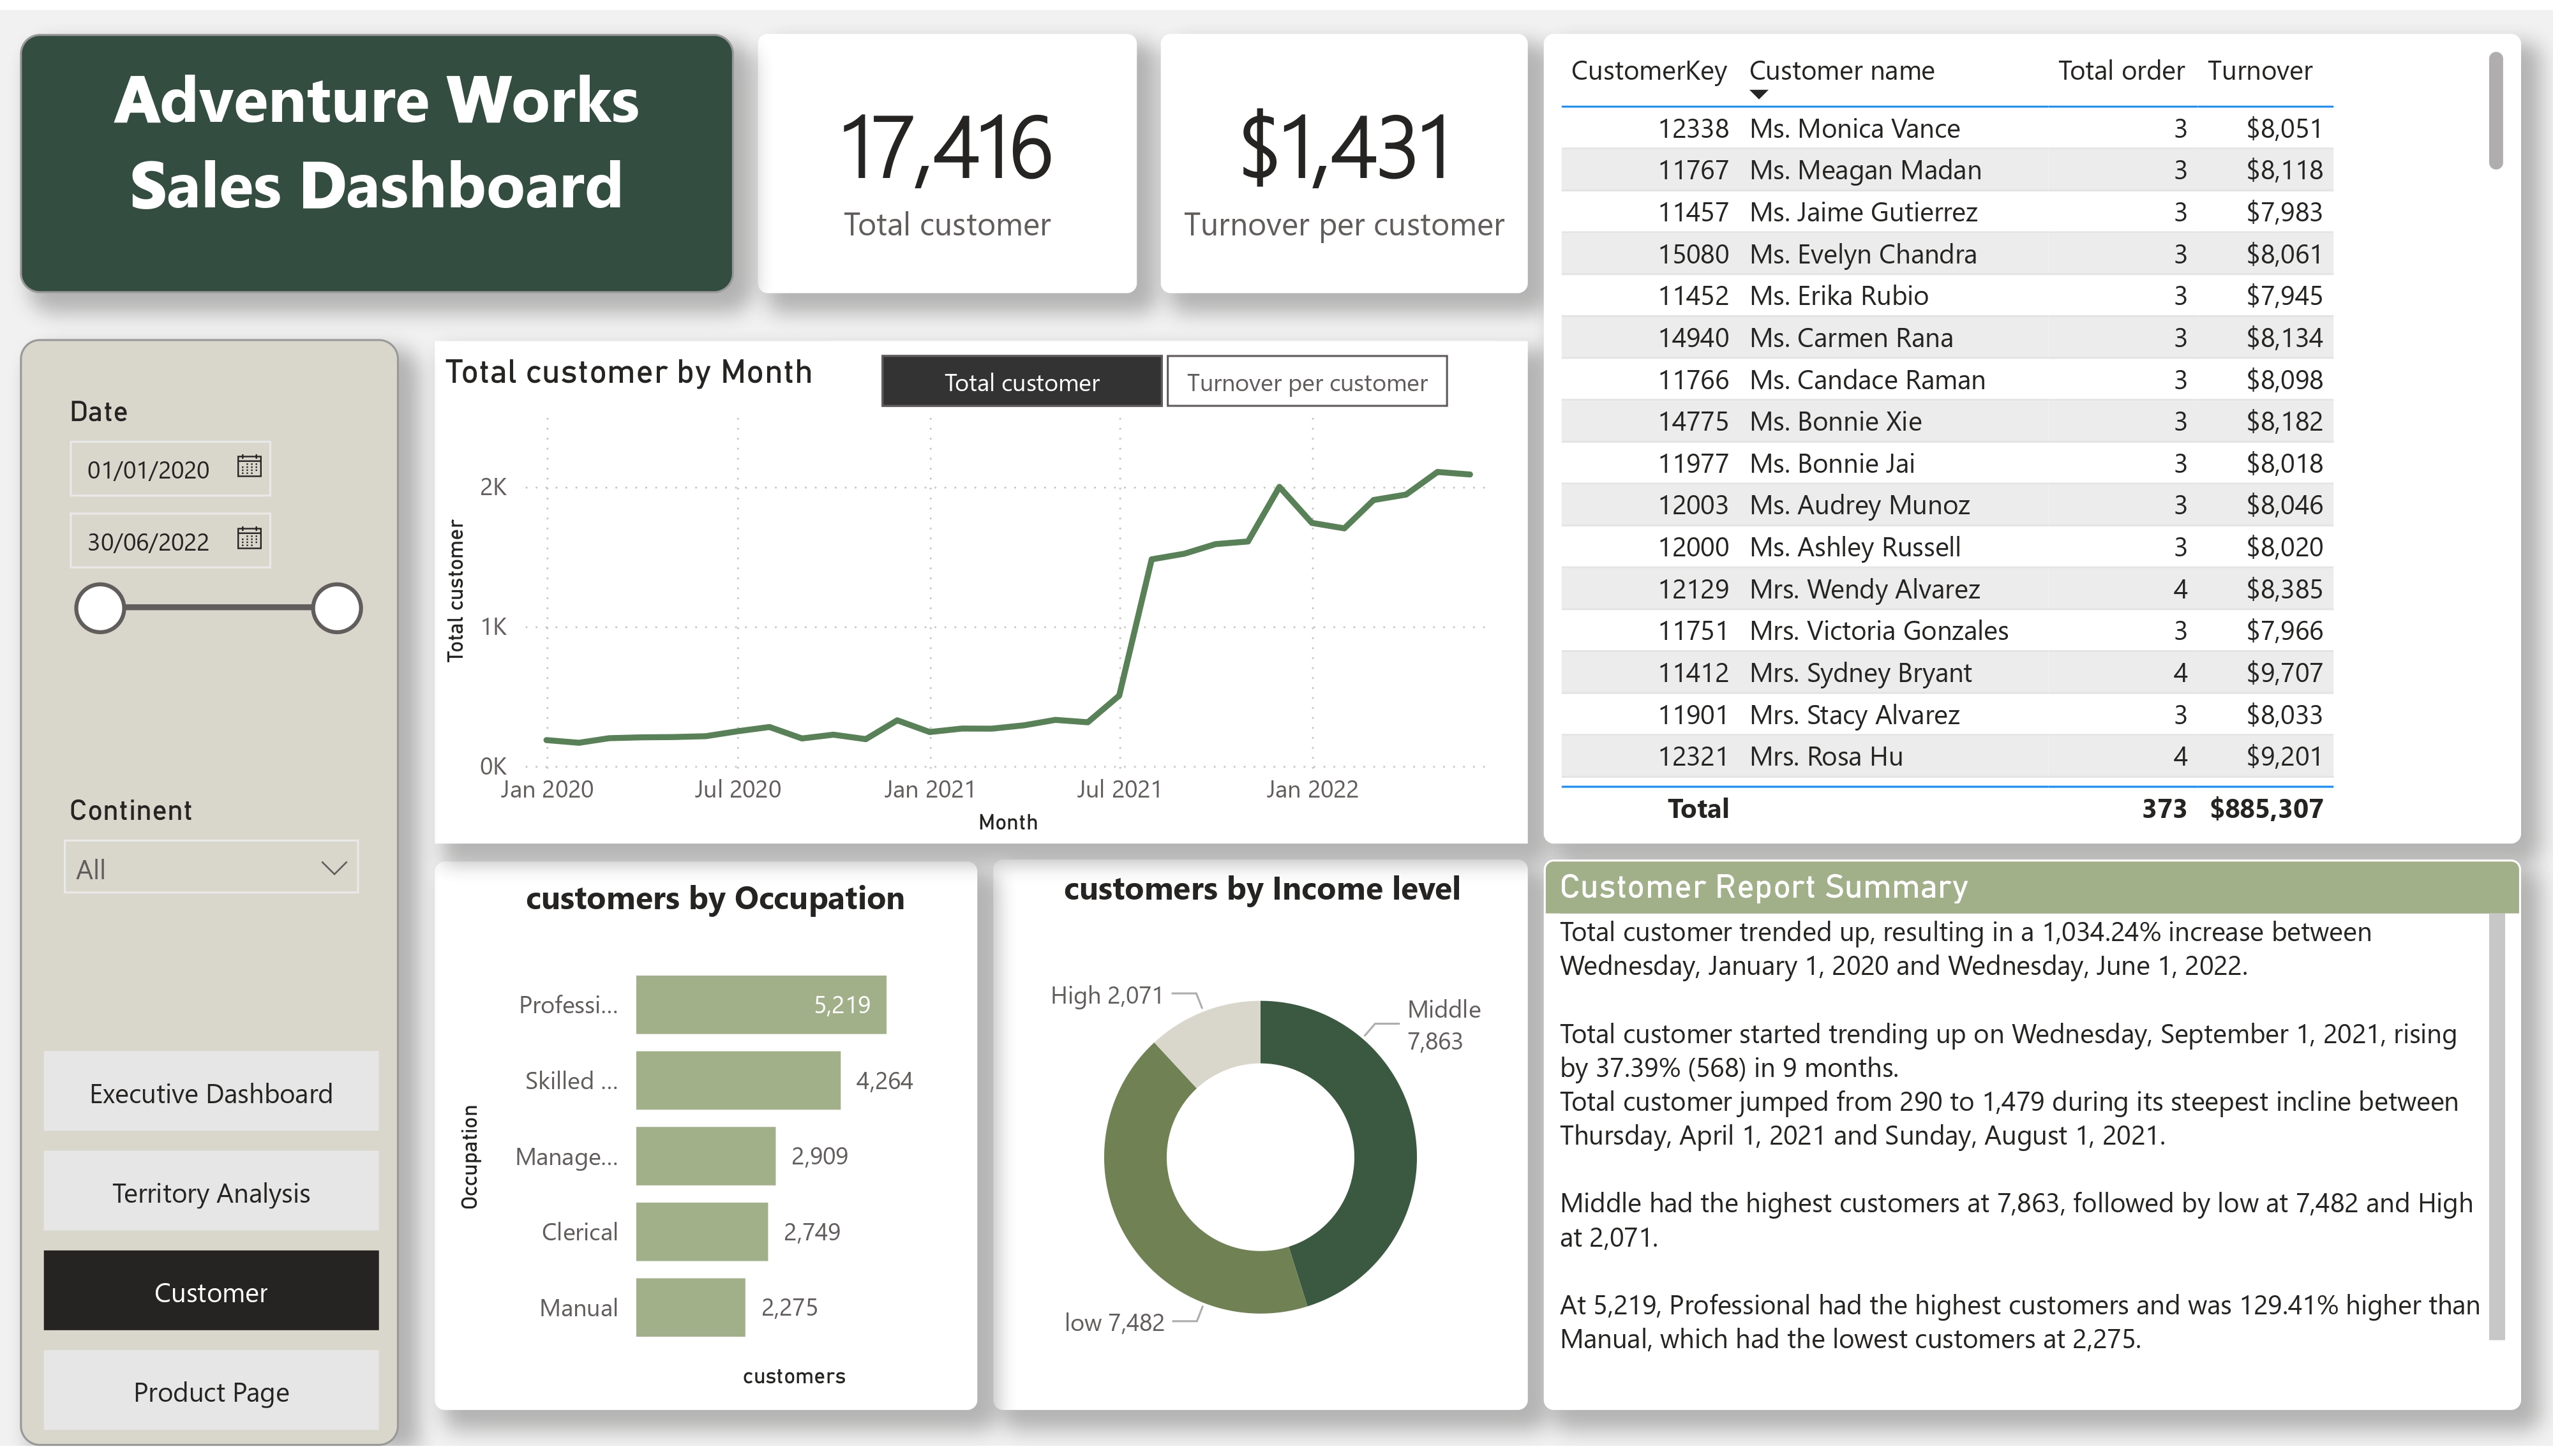Viewport: 2553px width, 1456px height.
Task: Select row Mrs. Stacy Alvarez
Action: 1946,715
